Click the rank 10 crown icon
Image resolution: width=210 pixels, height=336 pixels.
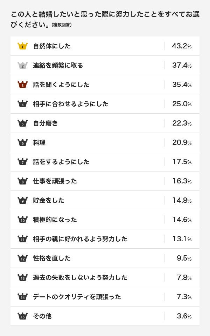click(23, 220)
